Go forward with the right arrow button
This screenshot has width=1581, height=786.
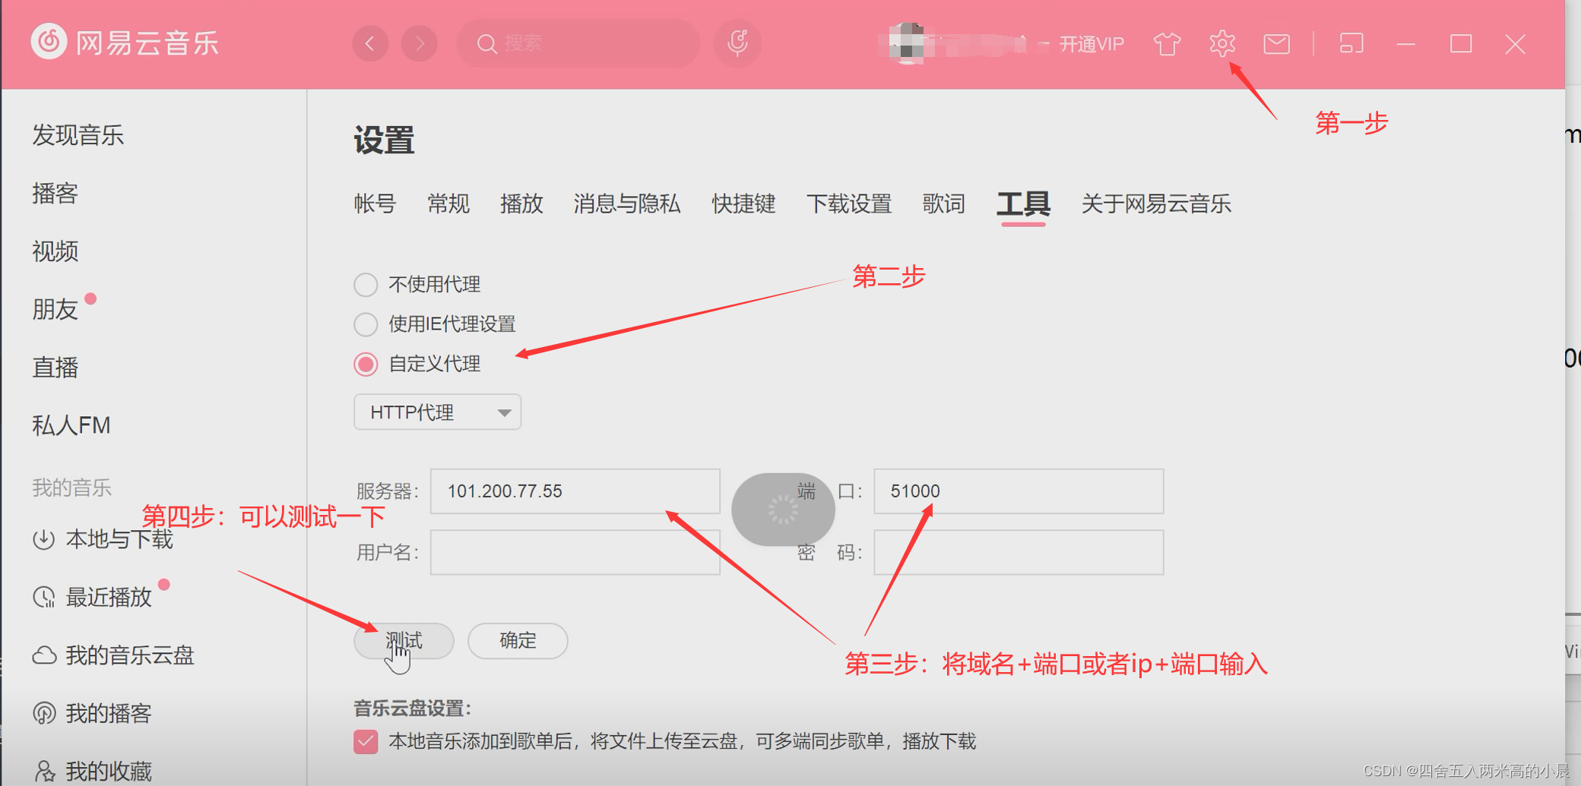click(420, 43)
